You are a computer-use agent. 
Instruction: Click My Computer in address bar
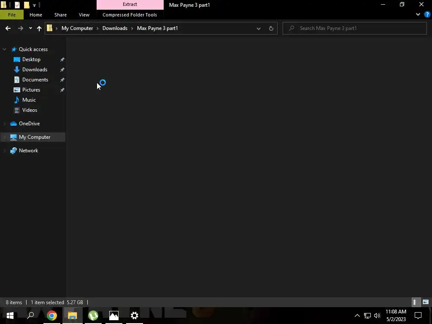coord(77,28)
